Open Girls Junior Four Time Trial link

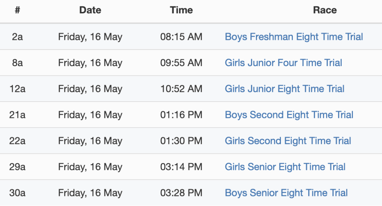(x=283, y=63)
